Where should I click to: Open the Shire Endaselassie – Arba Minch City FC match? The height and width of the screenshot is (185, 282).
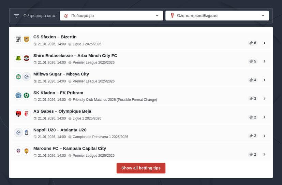click(75, 56)
